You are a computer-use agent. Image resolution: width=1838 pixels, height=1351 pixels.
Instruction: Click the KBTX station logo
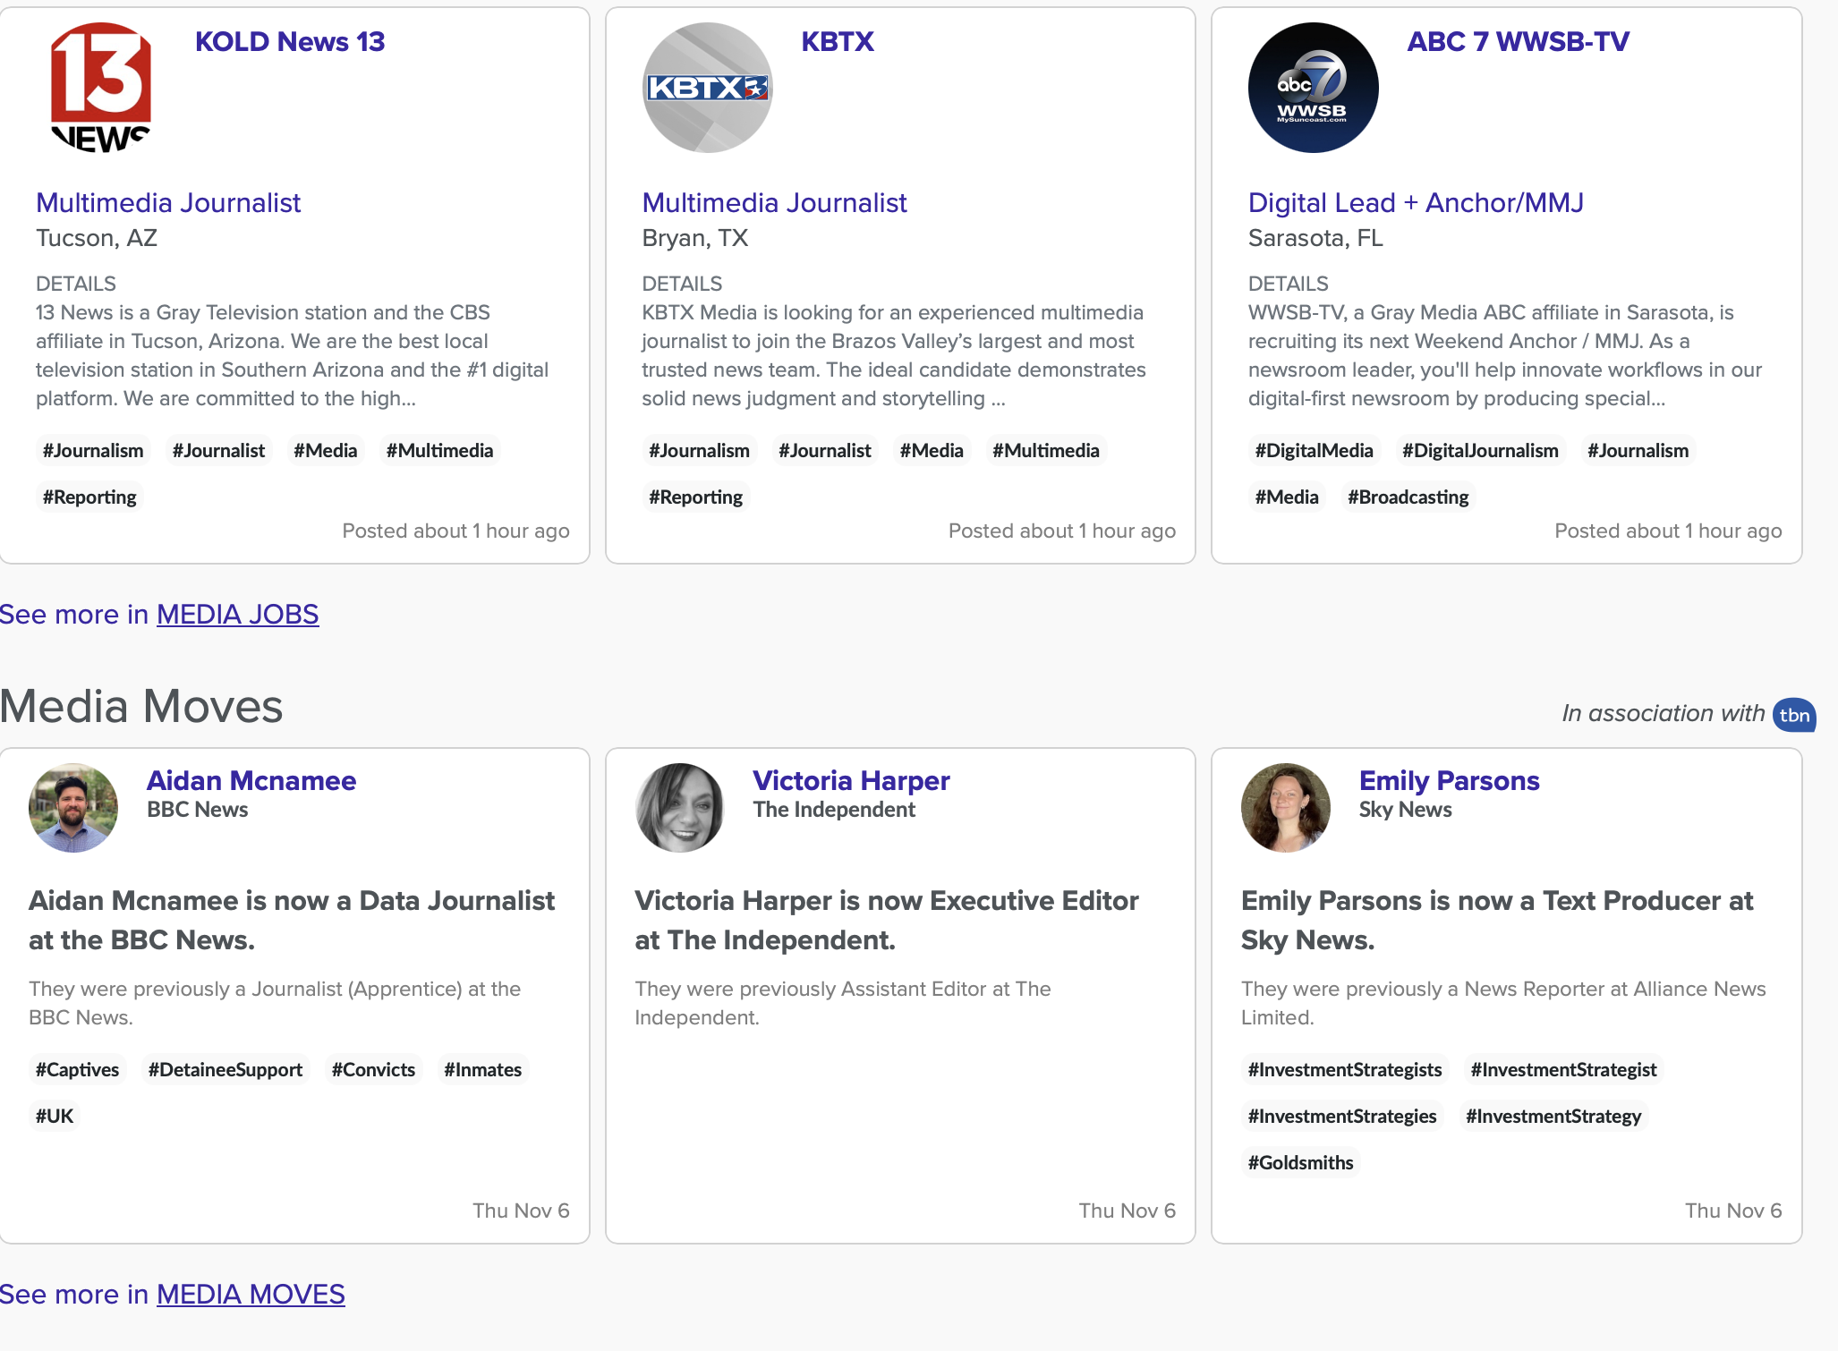coord(707,88)
